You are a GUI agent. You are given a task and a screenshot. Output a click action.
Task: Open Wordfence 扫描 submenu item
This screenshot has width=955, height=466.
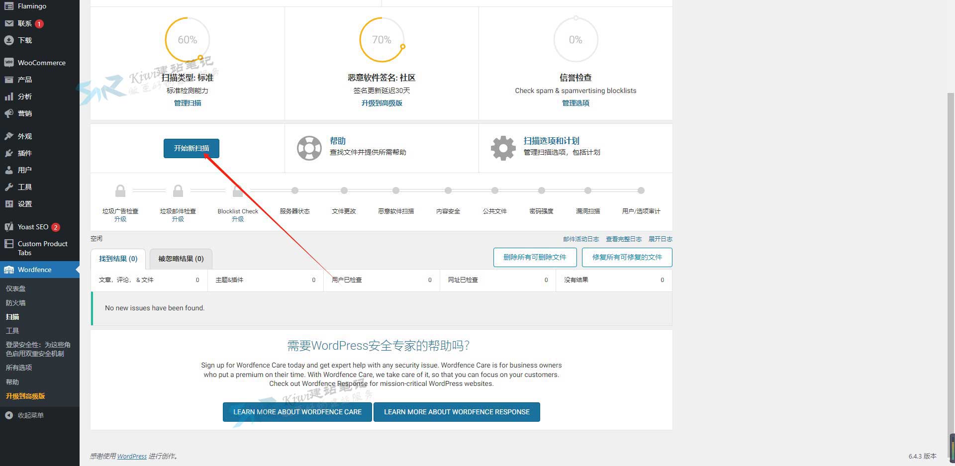click(12, 317)
